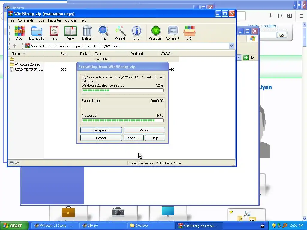Open the Commands menu
The width and height of the screenshot is (307, 230).
point(25,20)
